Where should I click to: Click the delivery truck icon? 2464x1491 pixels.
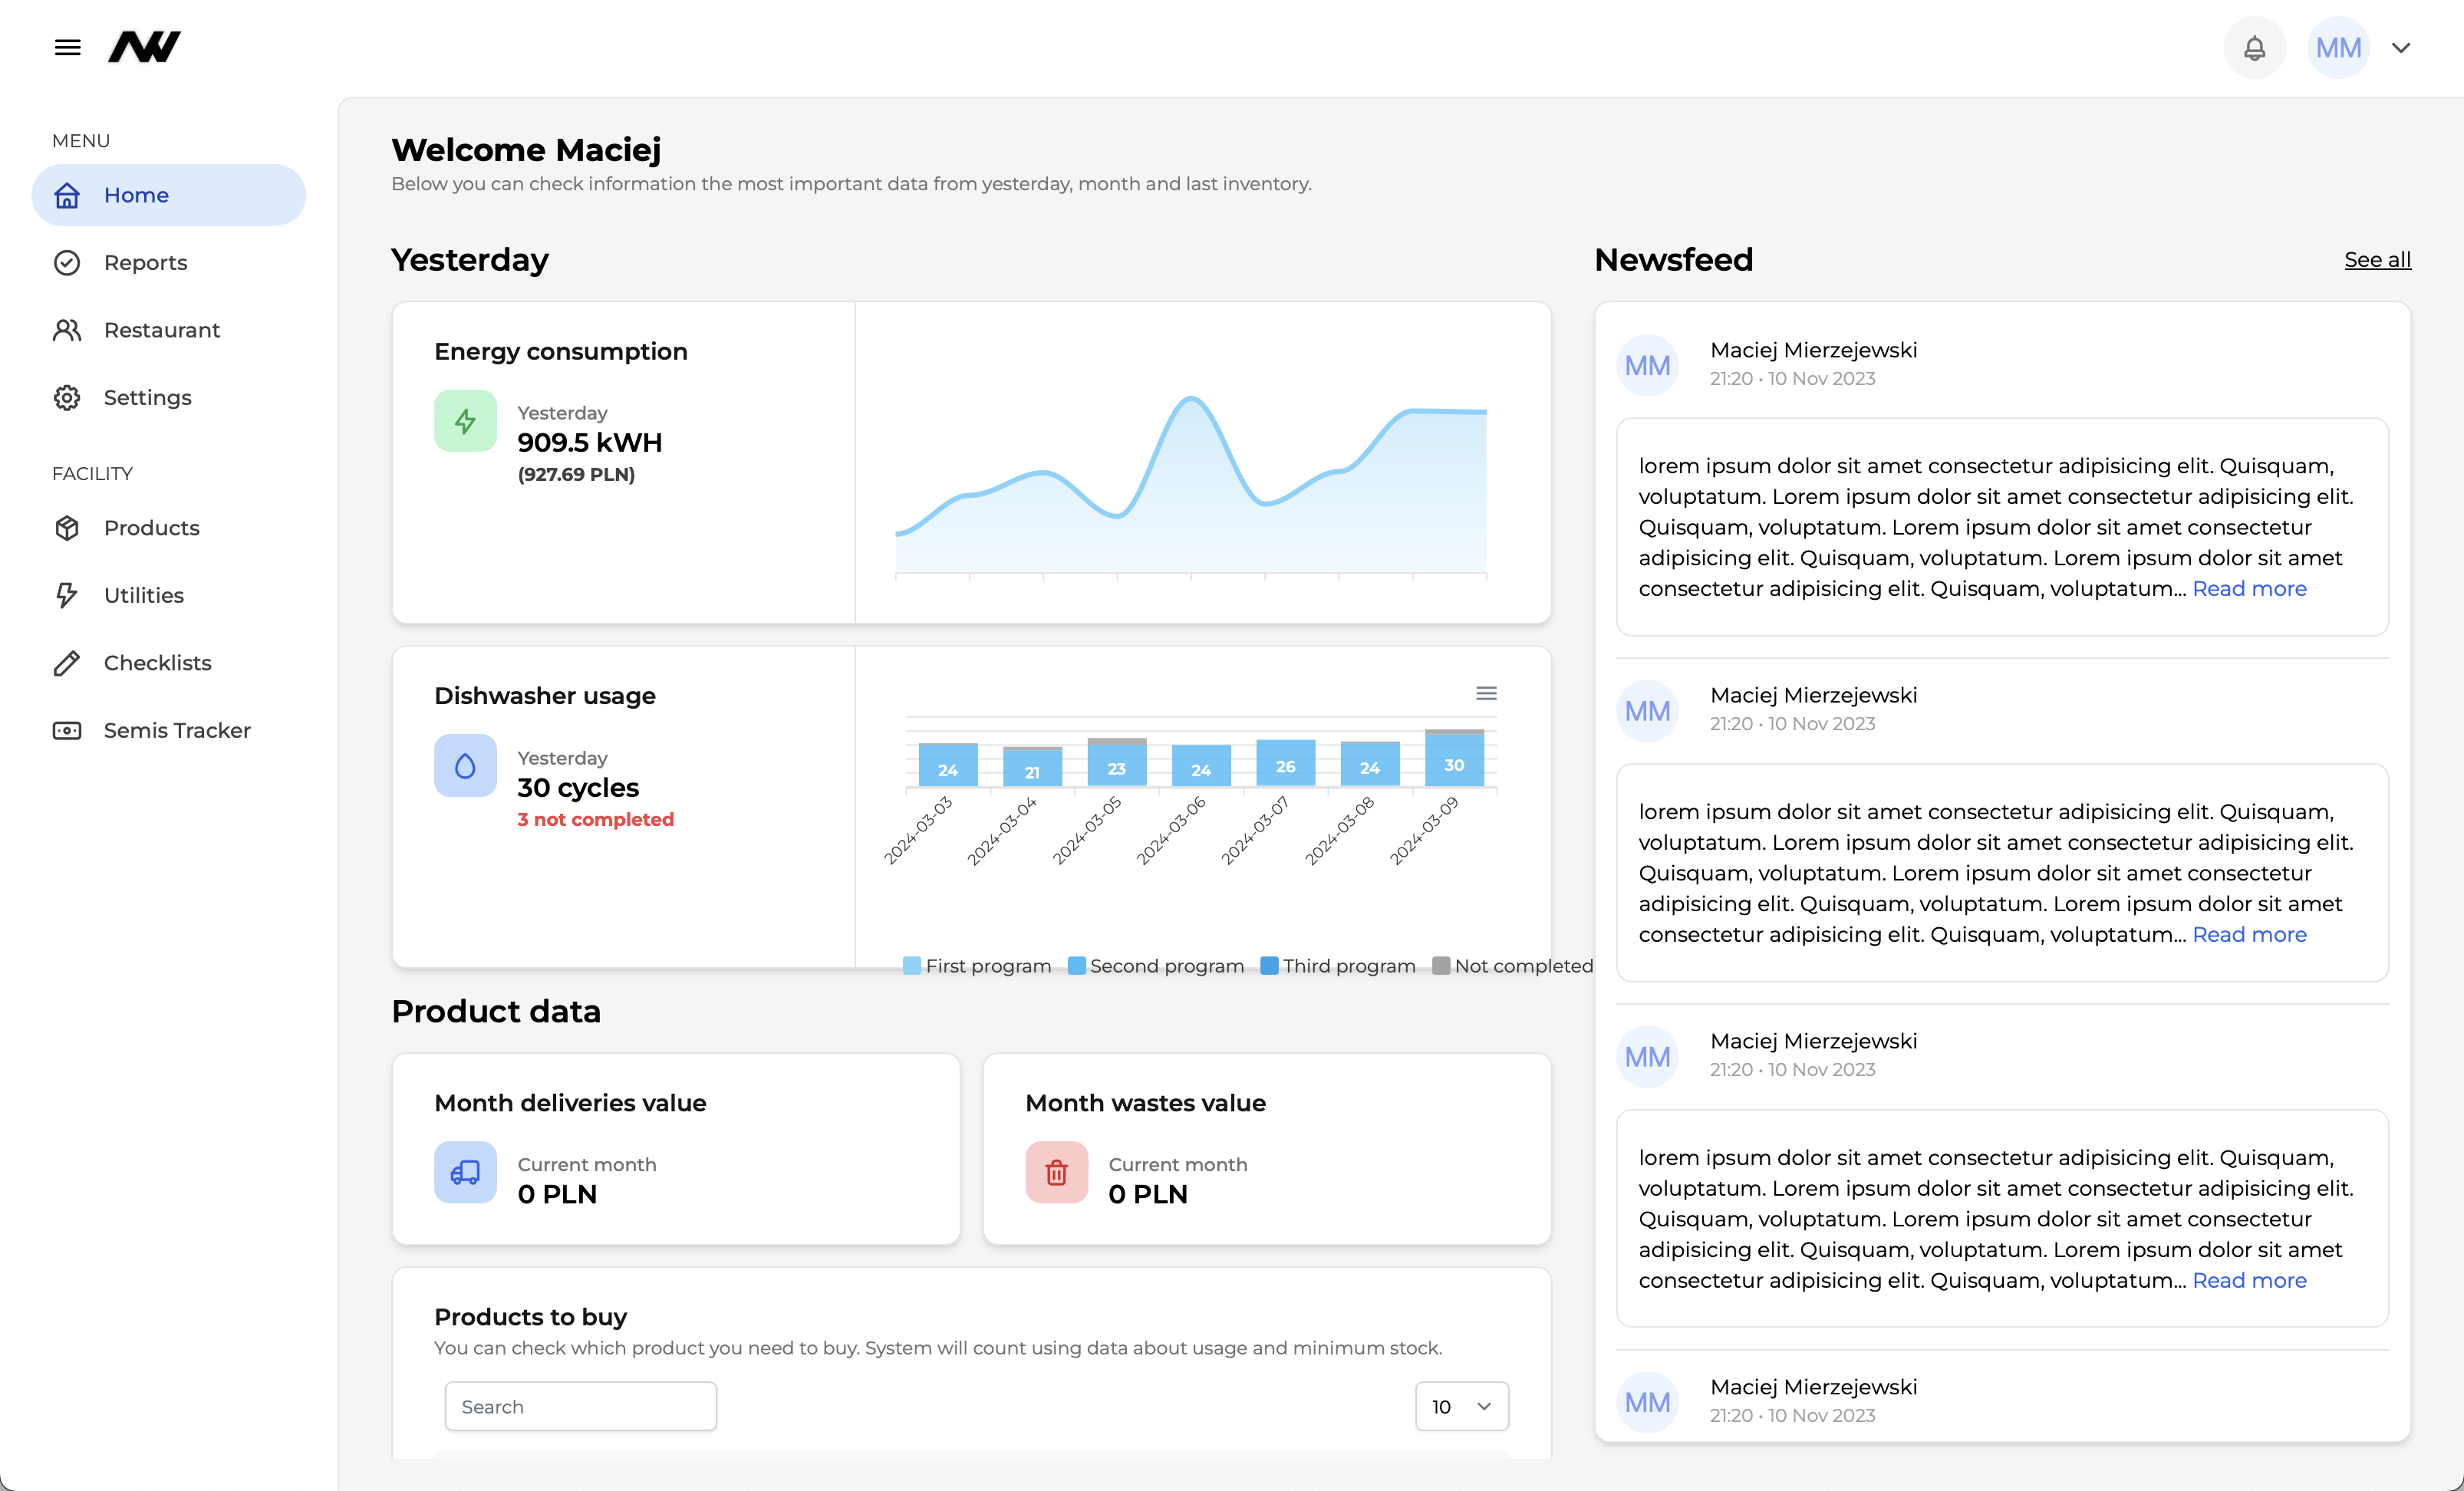465,1172
